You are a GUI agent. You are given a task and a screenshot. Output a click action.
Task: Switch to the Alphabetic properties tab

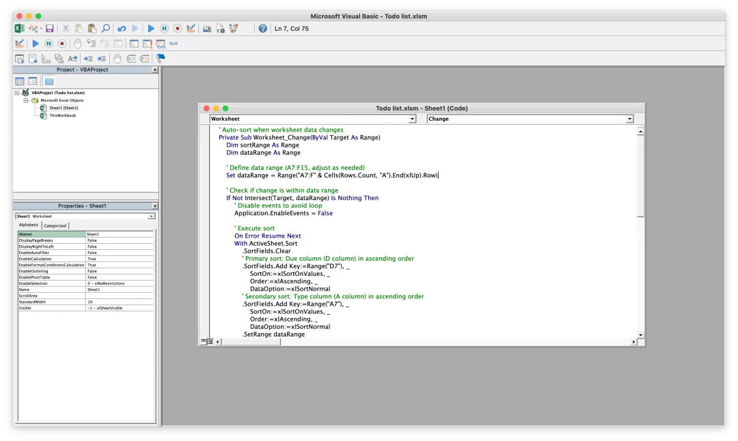(29, 225)
